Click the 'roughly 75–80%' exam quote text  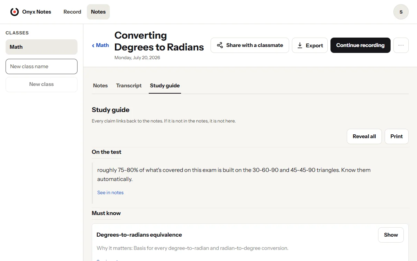(234, 175)
